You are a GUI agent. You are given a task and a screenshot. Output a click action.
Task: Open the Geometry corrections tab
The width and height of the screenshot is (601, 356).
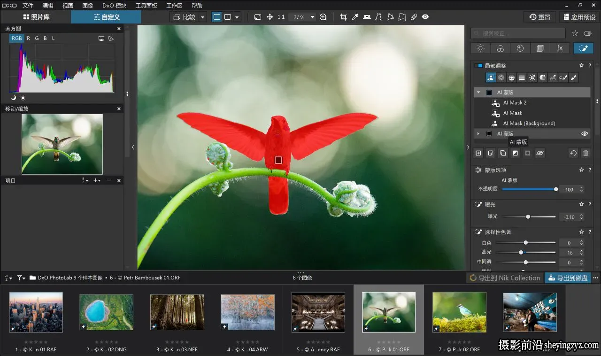[540, 48]
